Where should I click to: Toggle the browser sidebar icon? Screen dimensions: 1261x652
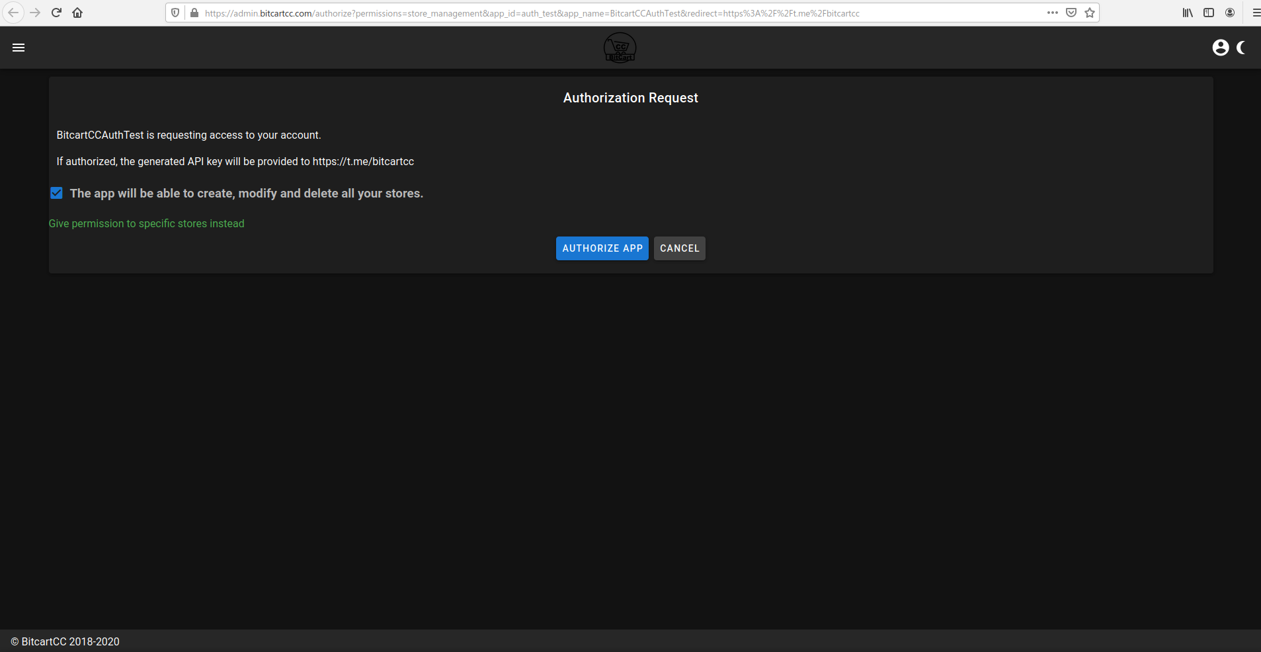[x=1209, y=13]
